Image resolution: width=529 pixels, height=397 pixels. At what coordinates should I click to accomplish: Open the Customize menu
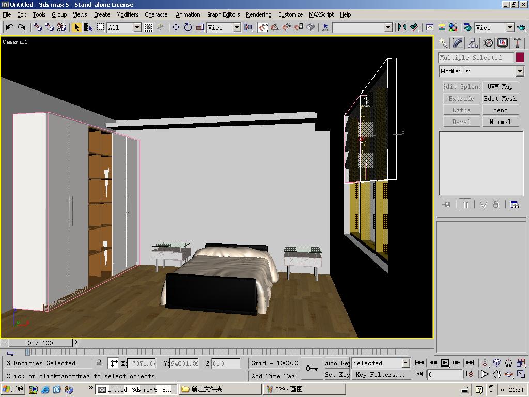(290, 14)
